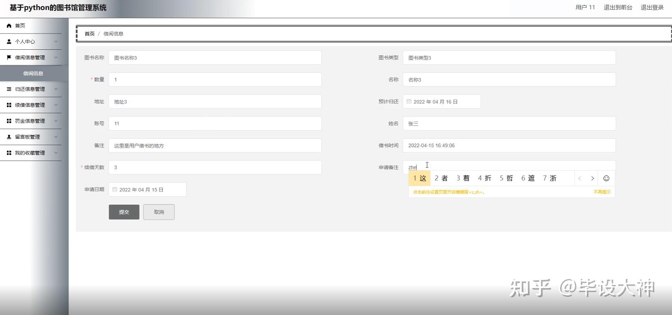The image size is (672, 315).
Task: Click 借阅信息 breadcrumb text
Action: pos(113,34)
